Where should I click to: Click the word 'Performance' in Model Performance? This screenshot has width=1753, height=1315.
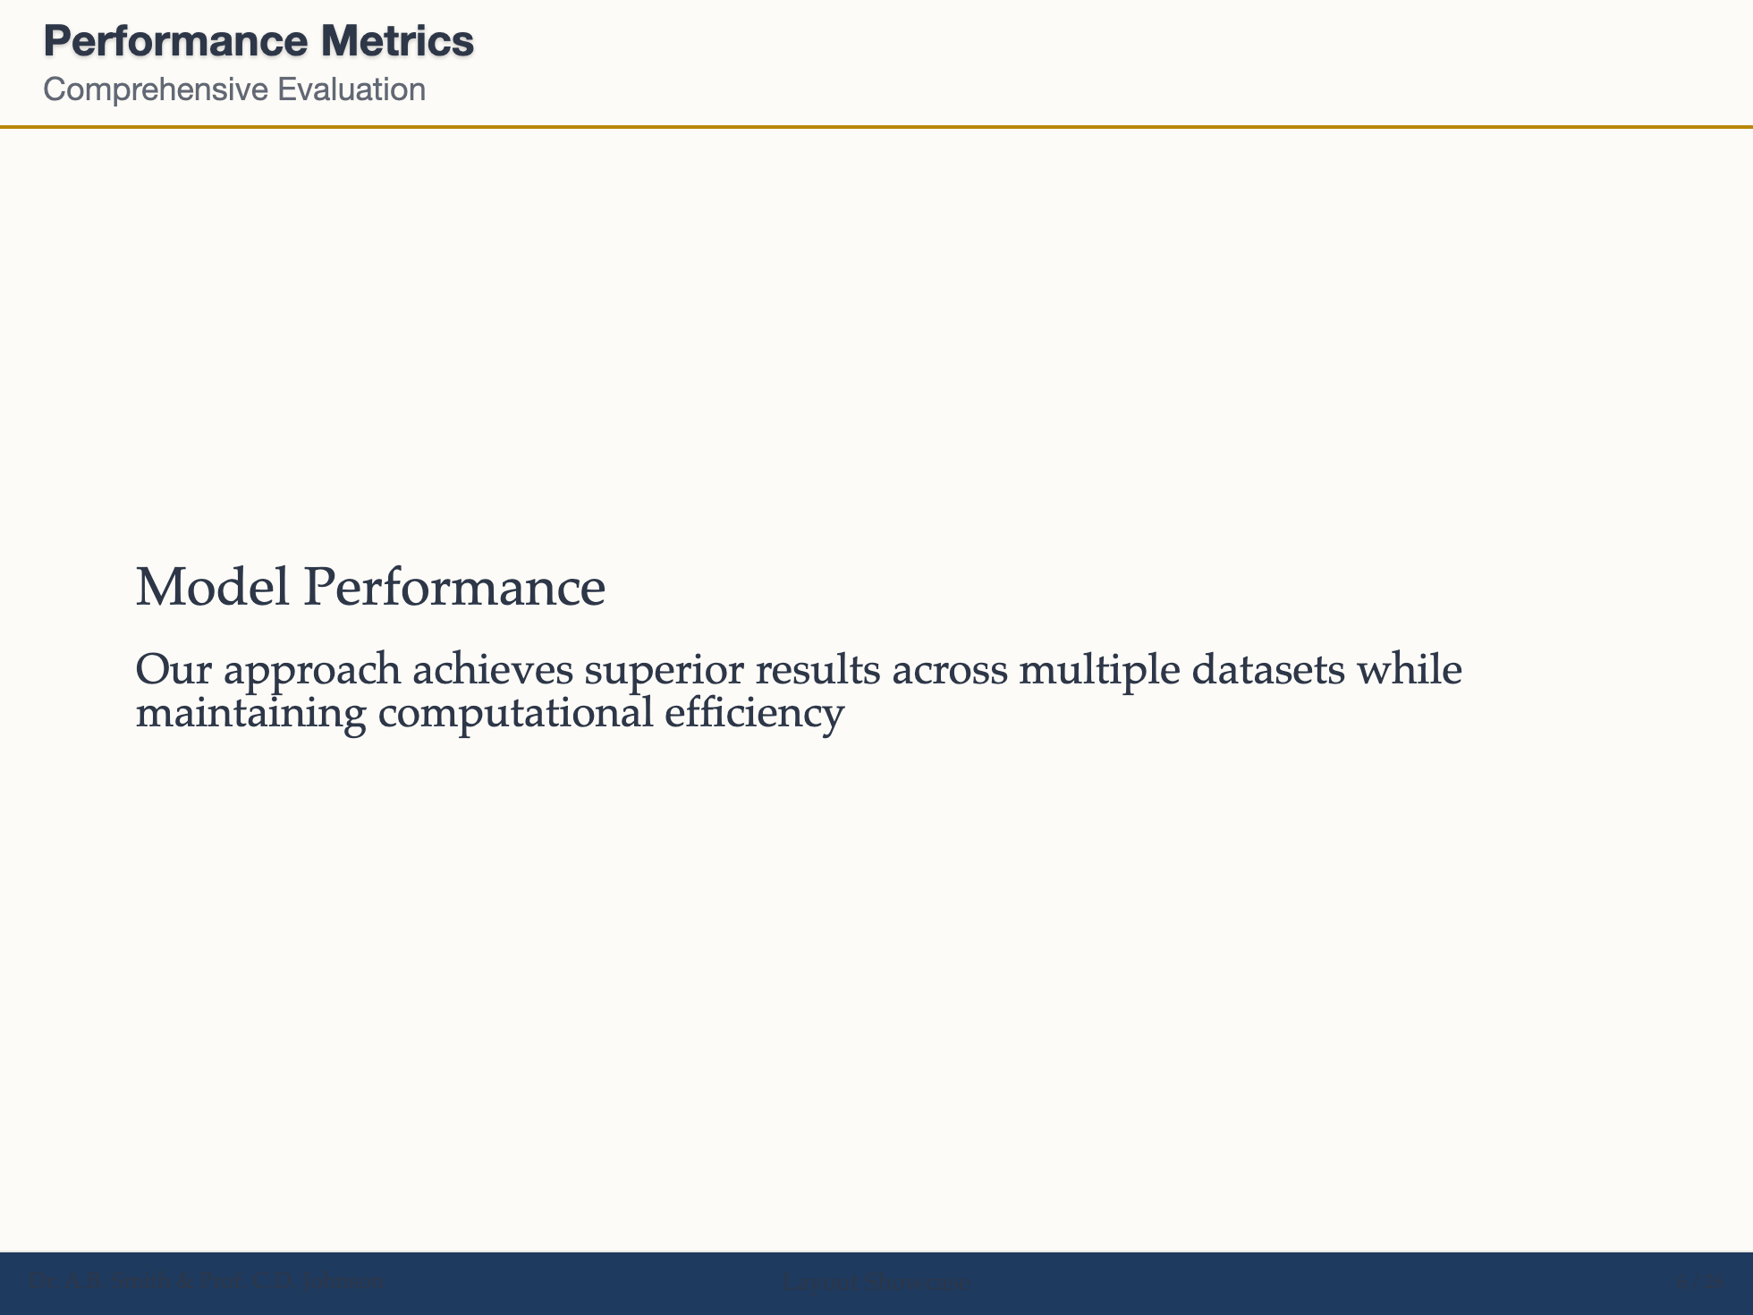pos(454,588)
